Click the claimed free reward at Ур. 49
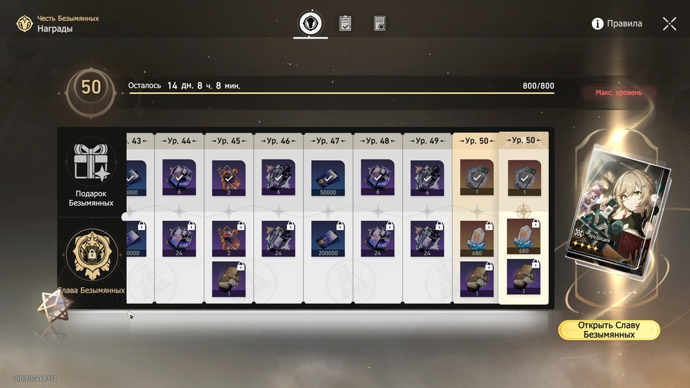The width and height of the screenshot is (690, 388). [x=427, y=177]
